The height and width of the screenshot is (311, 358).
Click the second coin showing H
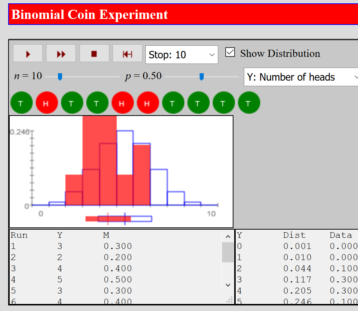[x=47, y=103]
